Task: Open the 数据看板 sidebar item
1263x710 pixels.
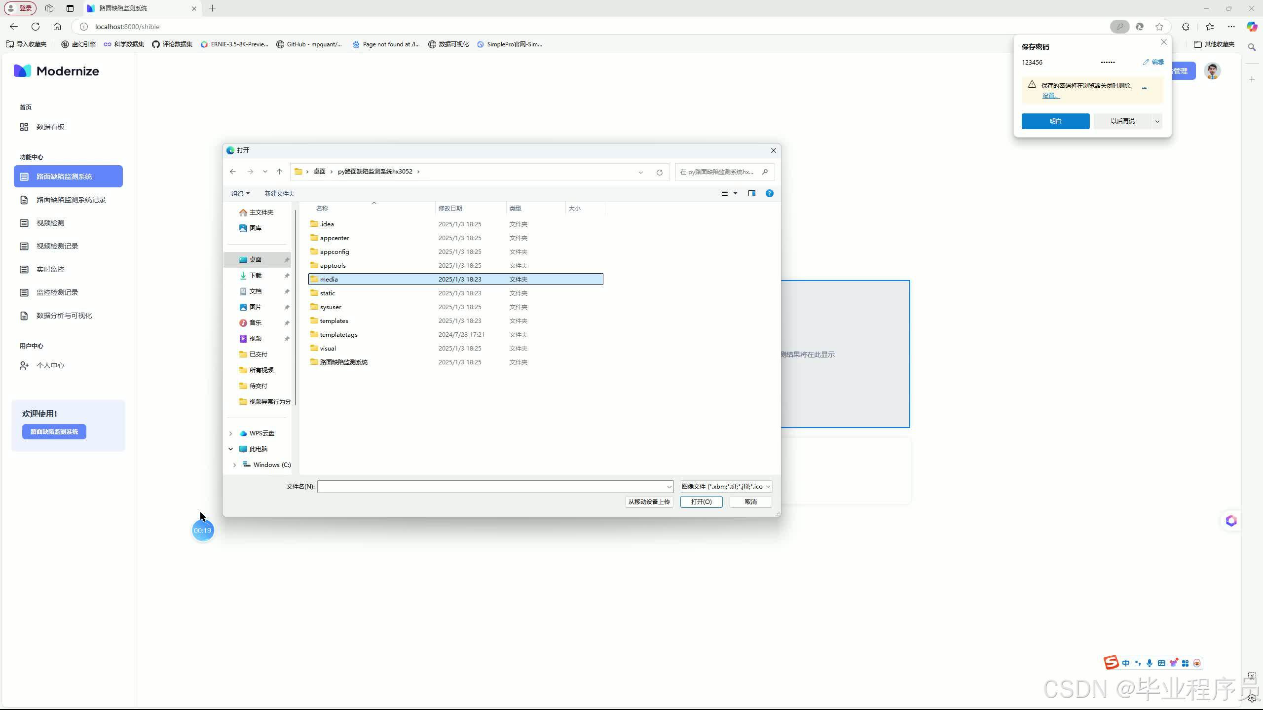Action: (50, 127)
